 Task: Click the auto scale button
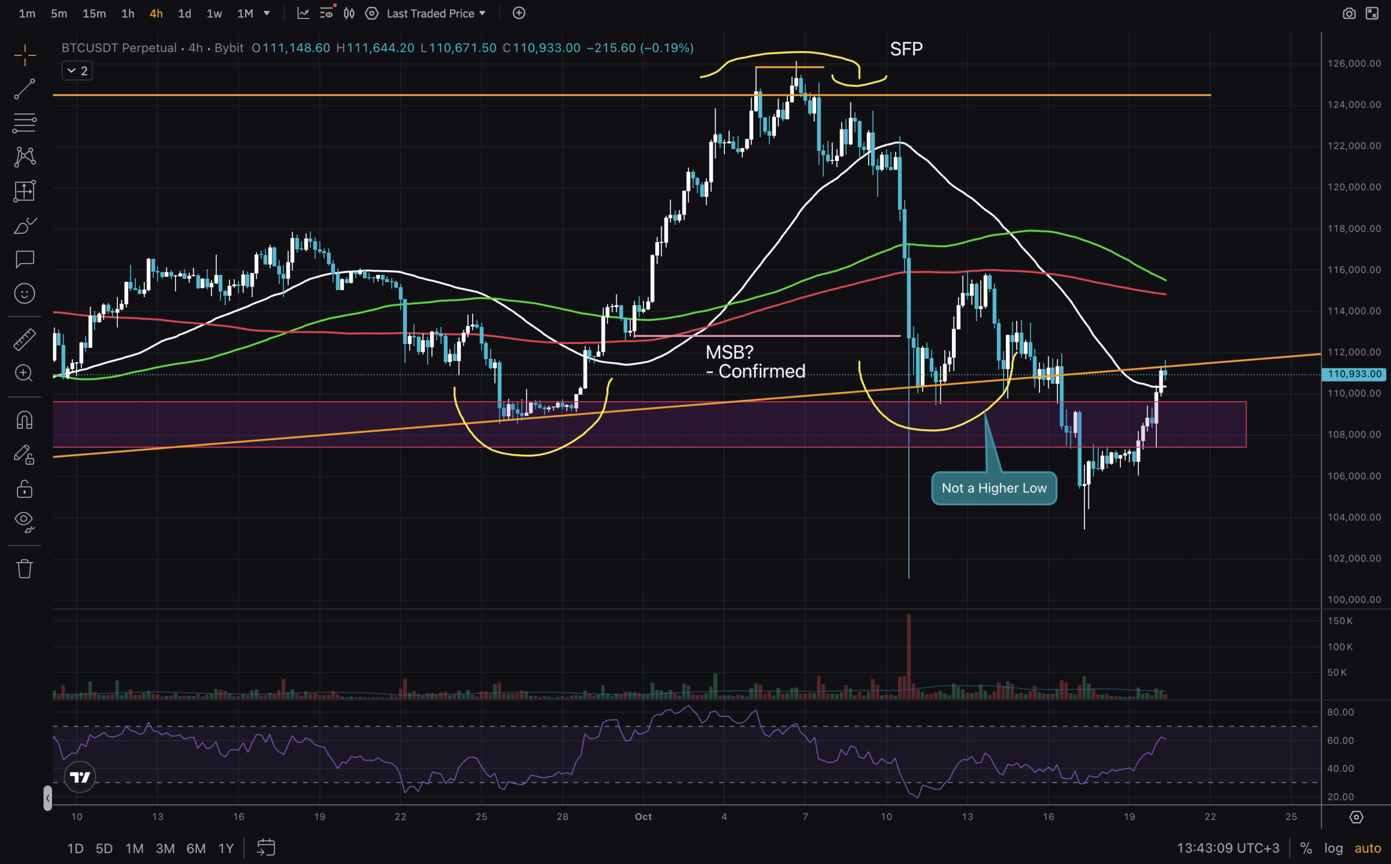(1368, 848)
